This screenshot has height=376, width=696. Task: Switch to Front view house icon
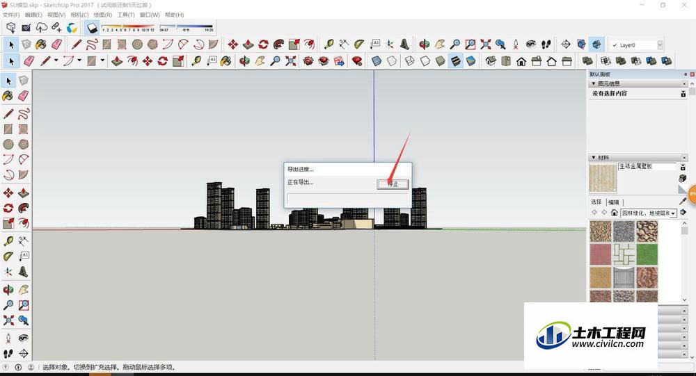pyautogui.click(x=521, y=60)
